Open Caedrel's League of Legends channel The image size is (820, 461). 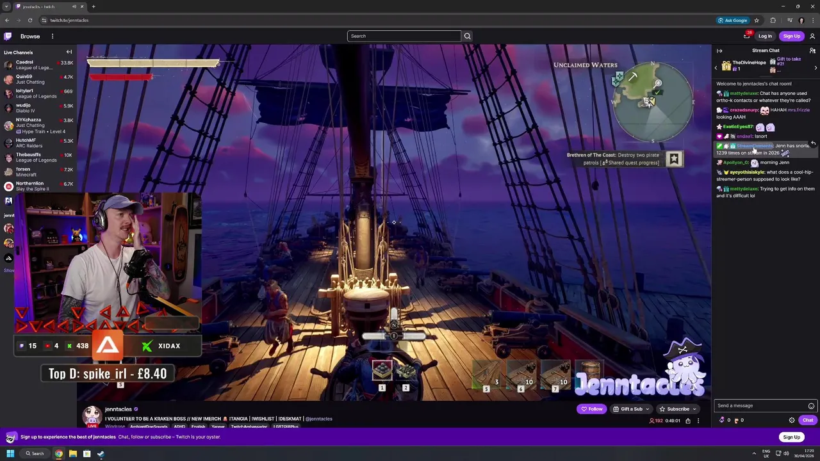click(x=38, y=65)
